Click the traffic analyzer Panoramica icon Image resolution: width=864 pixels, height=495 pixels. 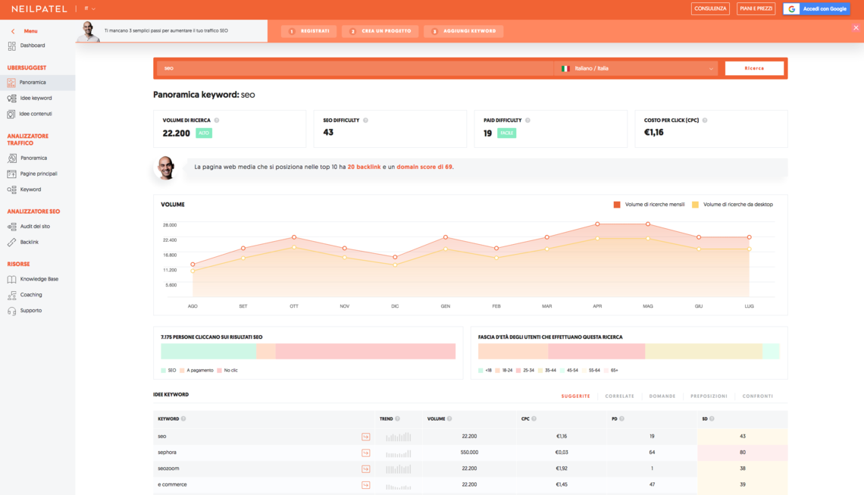click(11, 158)
